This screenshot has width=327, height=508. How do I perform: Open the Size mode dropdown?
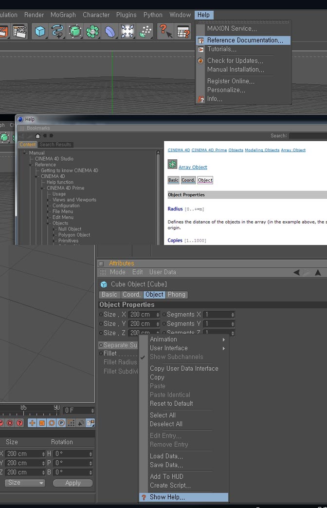(25, 483)
